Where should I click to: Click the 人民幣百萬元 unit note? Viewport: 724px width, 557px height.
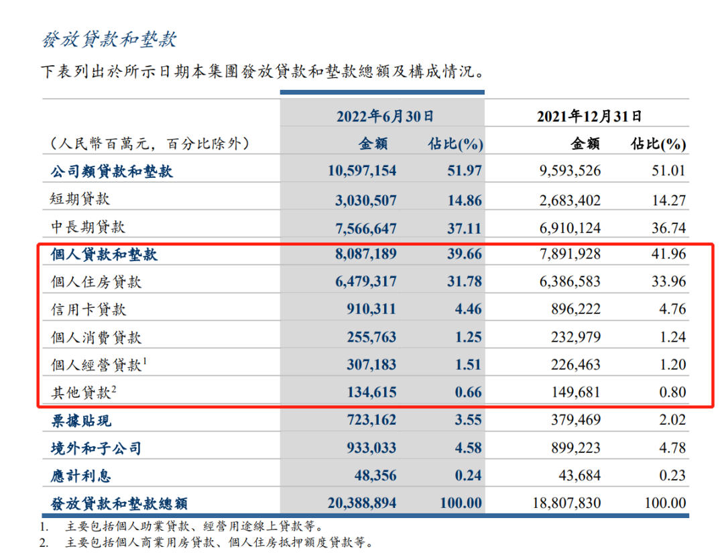coord(149,143)
